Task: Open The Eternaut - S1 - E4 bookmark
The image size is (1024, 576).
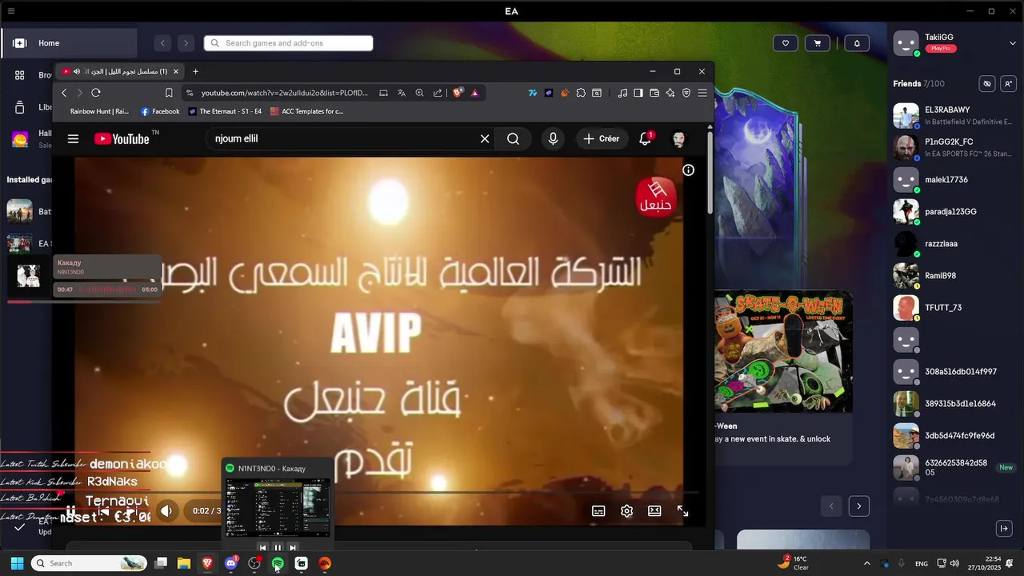Action: [225, 111]
